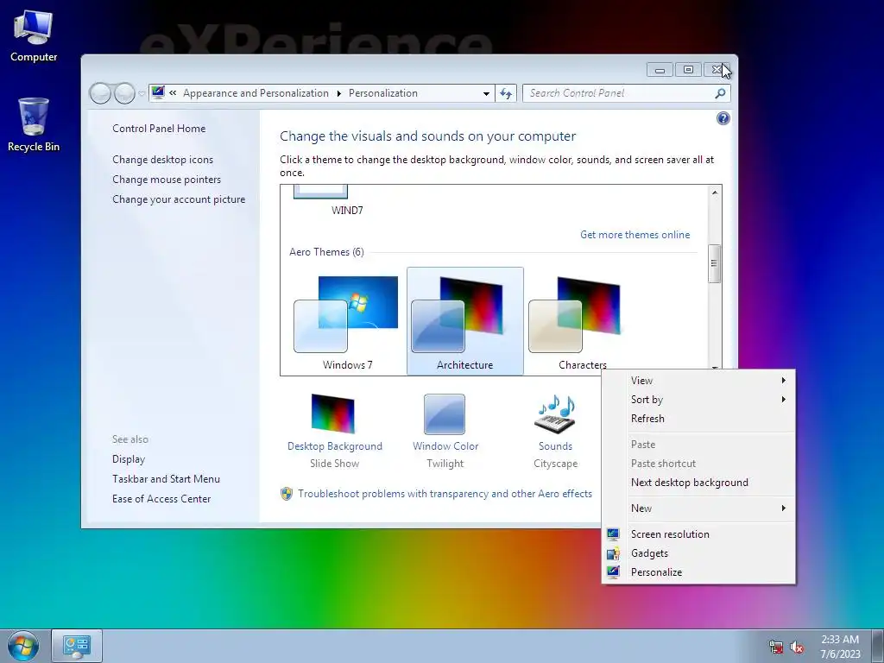Click the Screen resolution monitor icon
The height and width of the screenshot is (663, 884).
pos(613,534)
